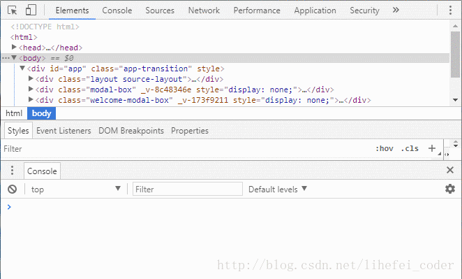The width and height of the screenshot is (462, 279).
Task: Click the body breadcrumb
Action: [42, 113]
